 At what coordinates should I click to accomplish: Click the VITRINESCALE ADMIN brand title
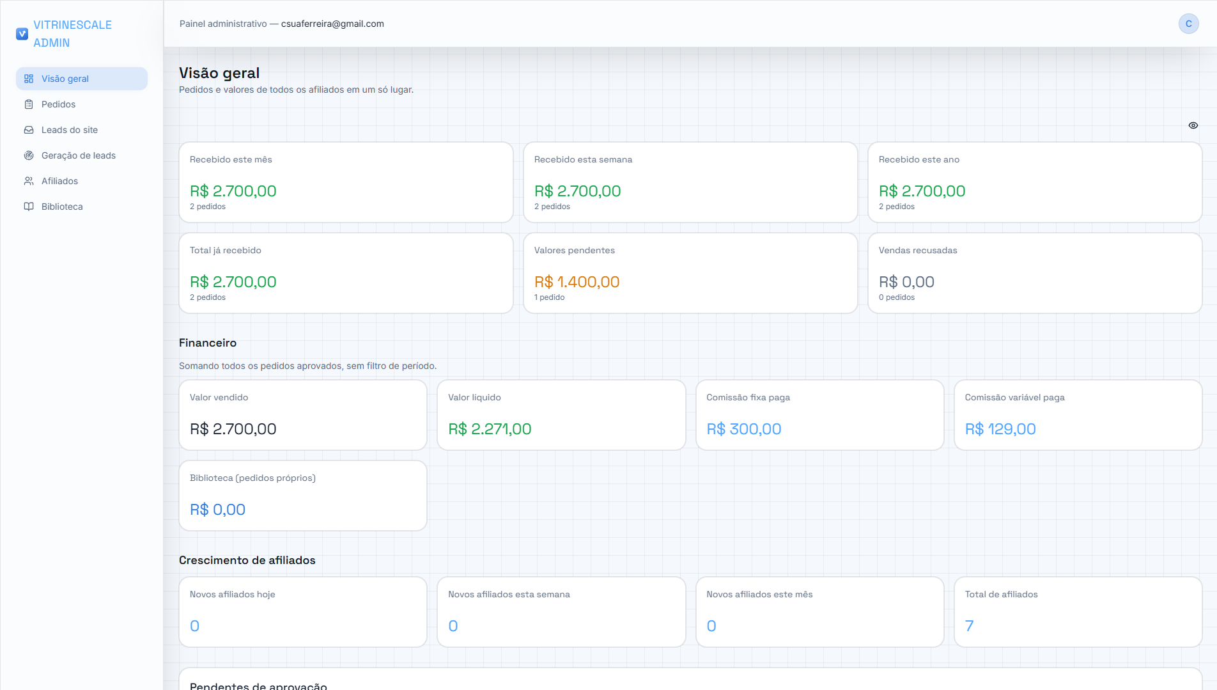pyautogui.click(x=72, y=34)
